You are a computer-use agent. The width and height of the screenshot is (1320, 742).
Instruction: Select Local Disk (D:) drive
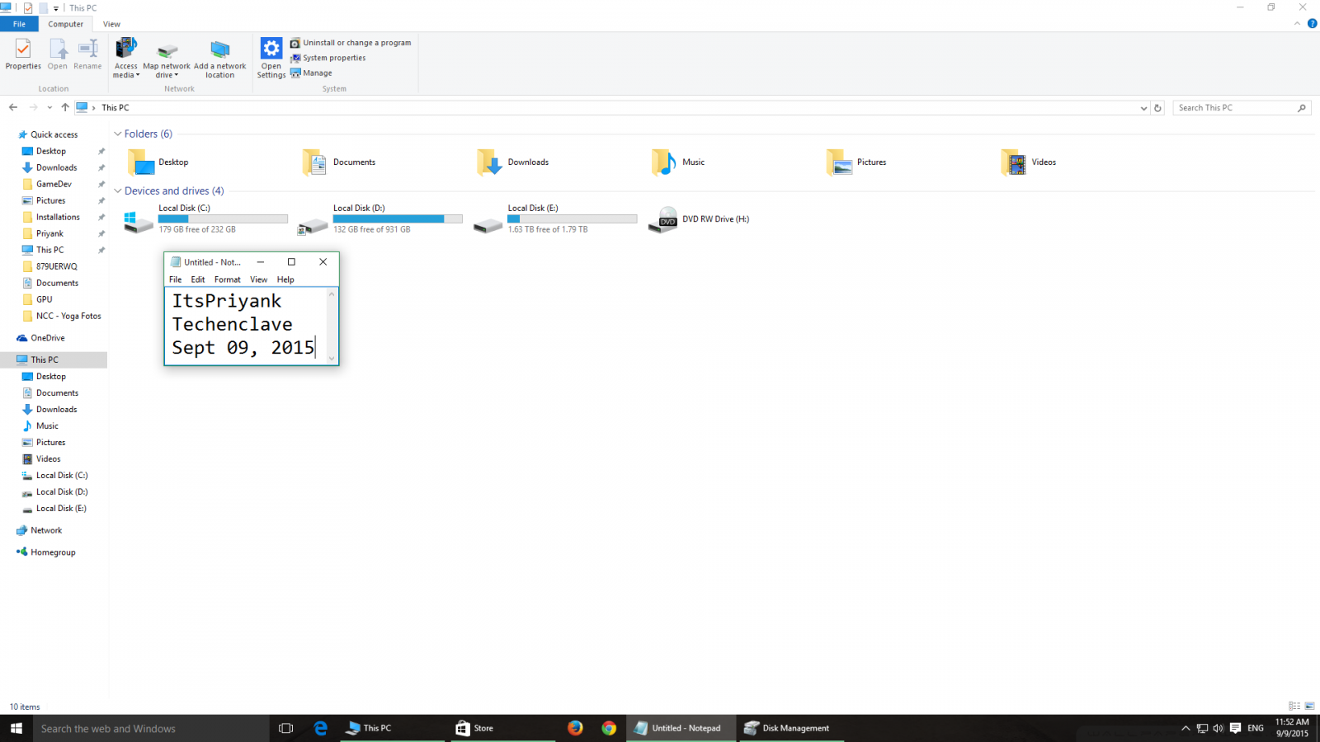[380, 219]
